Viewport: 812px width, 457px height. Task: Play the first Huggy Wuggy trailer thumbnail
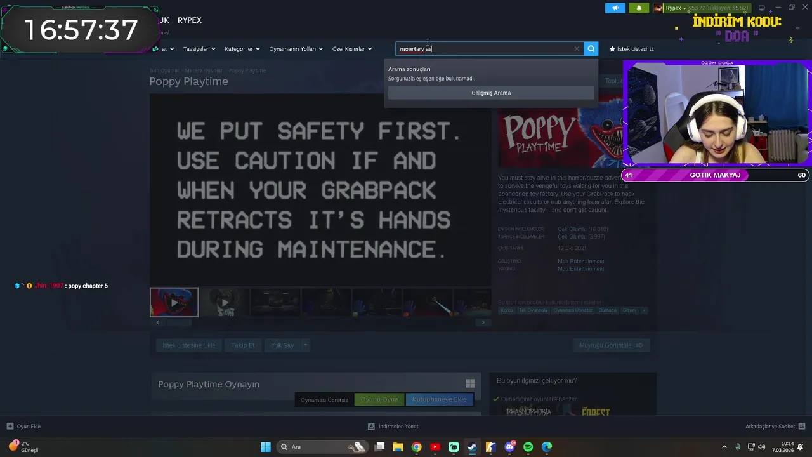point(174,303)
